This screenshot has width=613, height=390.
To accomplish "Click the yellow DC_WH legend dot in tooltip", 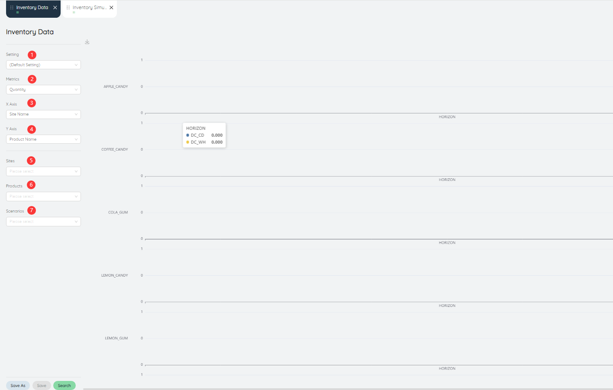I will click(x=187, y=142).
